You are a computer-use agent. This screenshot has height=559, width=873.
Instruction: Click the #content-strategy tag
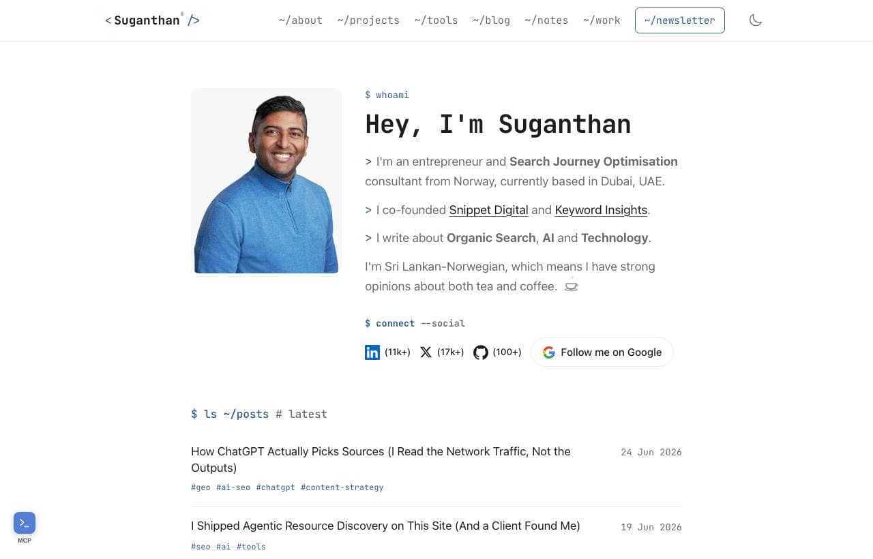tap(342, 487)
